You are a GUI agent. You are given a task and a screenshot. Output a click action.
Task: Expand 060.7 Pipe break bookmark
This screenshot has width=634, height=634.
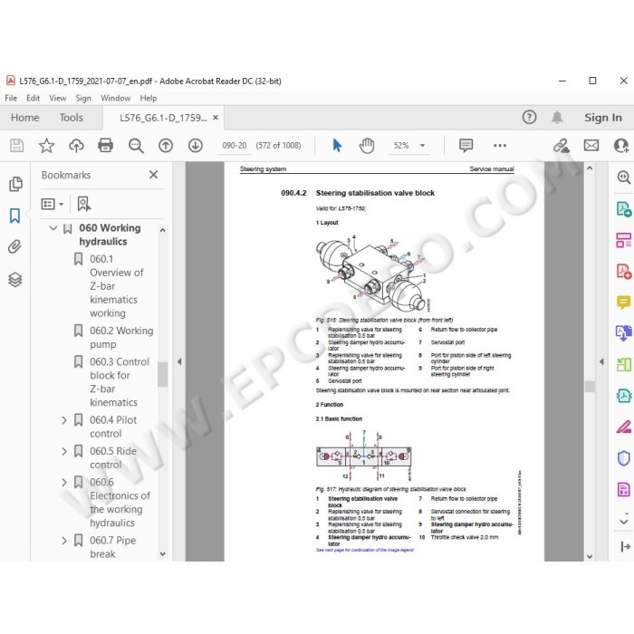pyautogui.click(x=64, y=541)
